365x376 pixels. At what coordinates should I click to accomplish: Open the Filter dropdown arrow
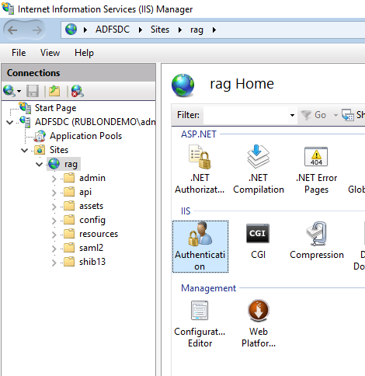292,115
